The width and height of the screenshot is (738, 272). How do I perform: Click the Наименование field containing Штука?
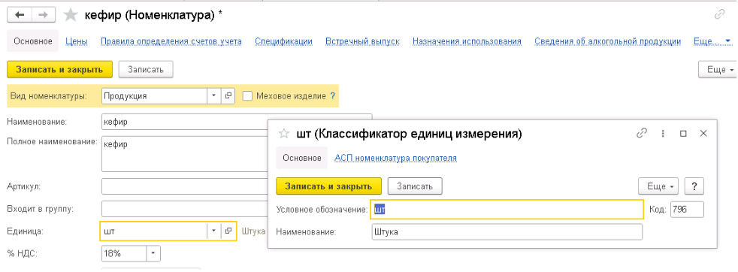coord(507,232)
